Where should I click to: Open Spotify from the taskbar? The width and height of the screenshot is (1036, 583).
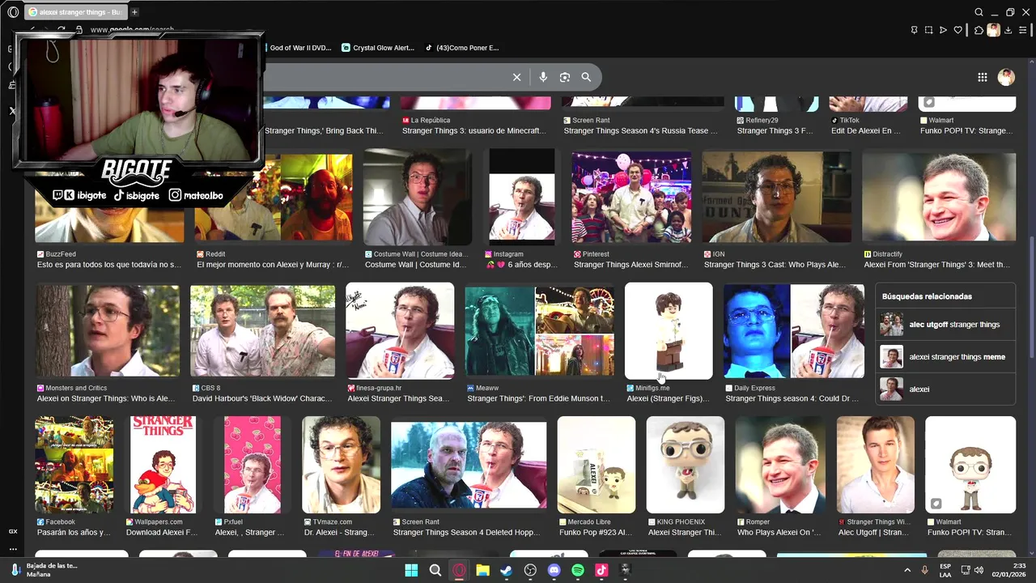pos(578,570)
